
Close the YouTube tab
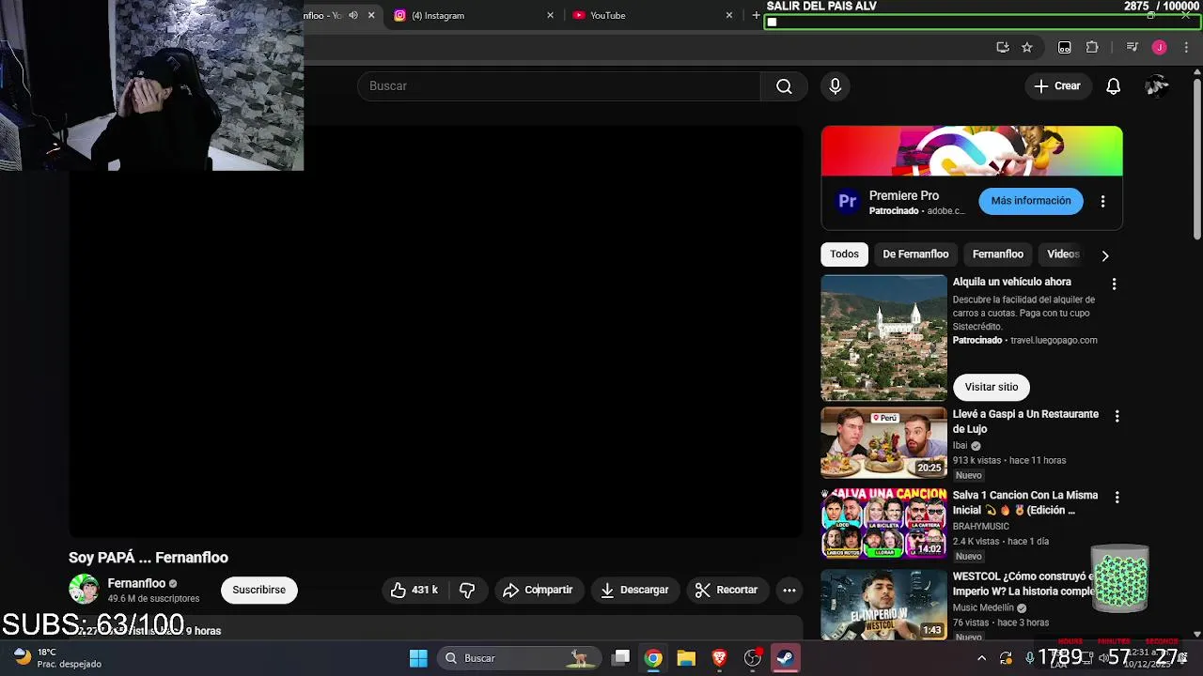(729, 15)
